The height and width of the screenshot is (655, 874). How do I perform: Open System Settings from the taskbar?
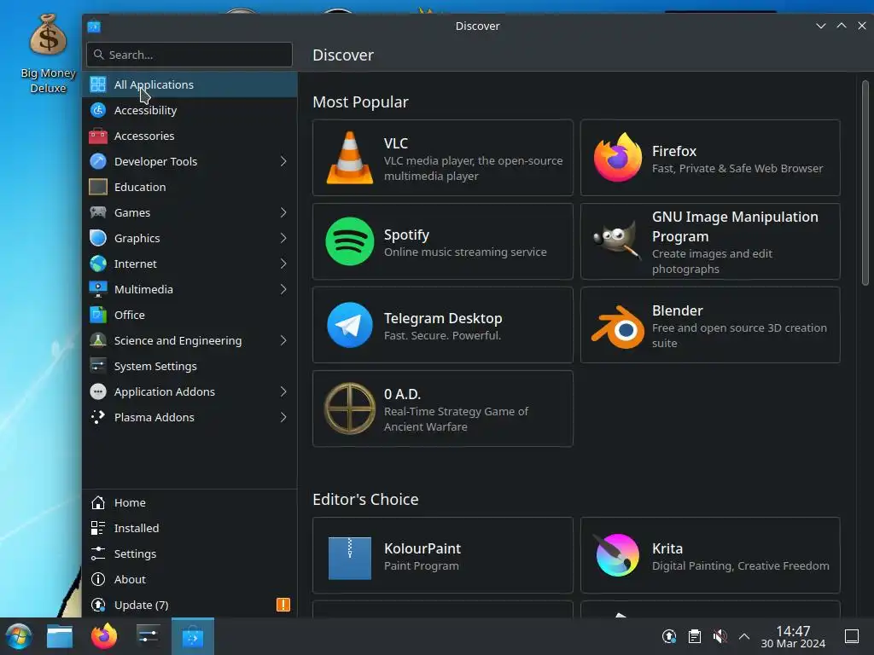[149, 635]
